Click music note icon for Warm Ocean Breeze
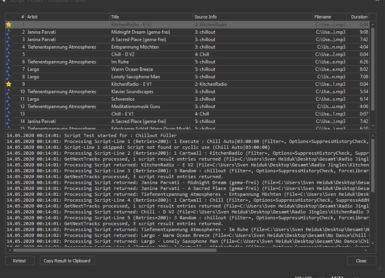Image resolution: width=385 pixels, height=278 pixels. click(x=8, y=69)
